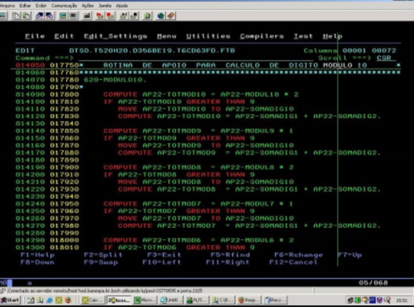Select Compilers in the ISPF action bar
The width and height of the screenshot is (414, 307).
(262, 36)
